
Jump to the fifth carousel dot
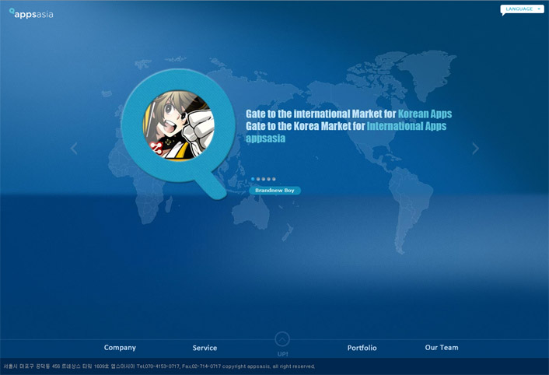pyautogui.click(x=274, y=179)
